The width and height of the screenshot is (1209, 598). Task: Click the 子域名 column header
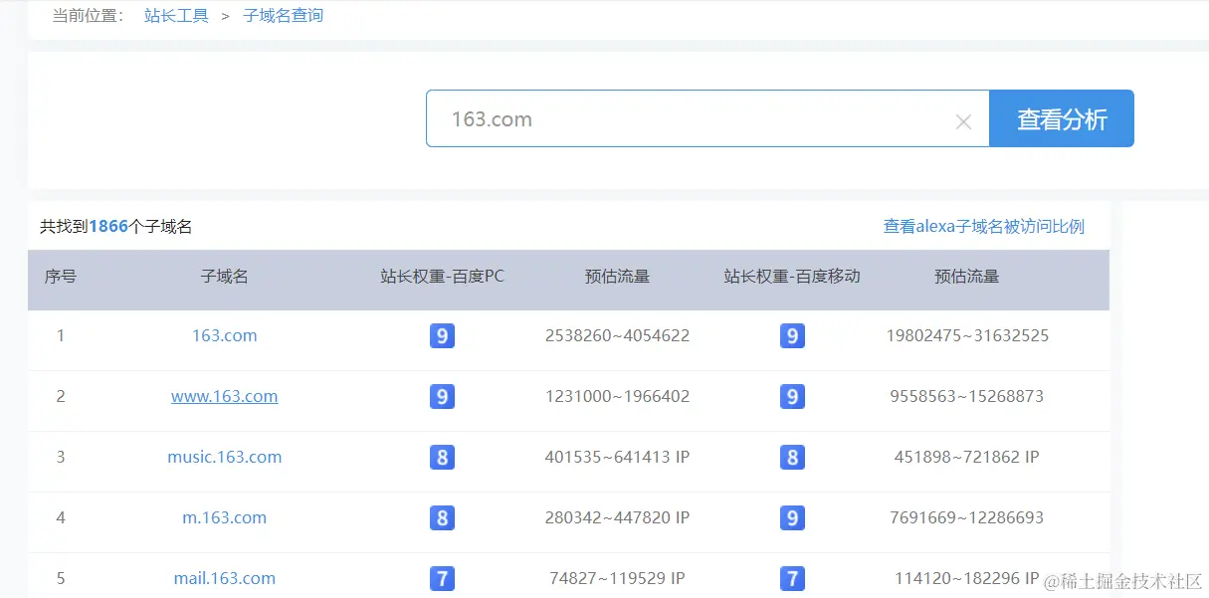[x=225, y=277]
